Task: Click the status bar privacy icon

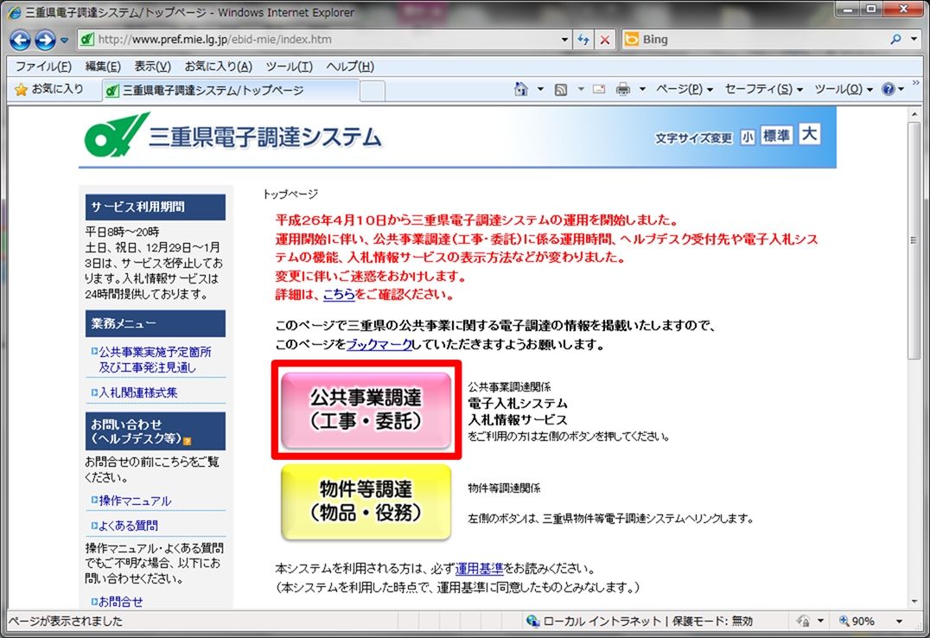Action: pyautogui.click(x=803, y=622)
